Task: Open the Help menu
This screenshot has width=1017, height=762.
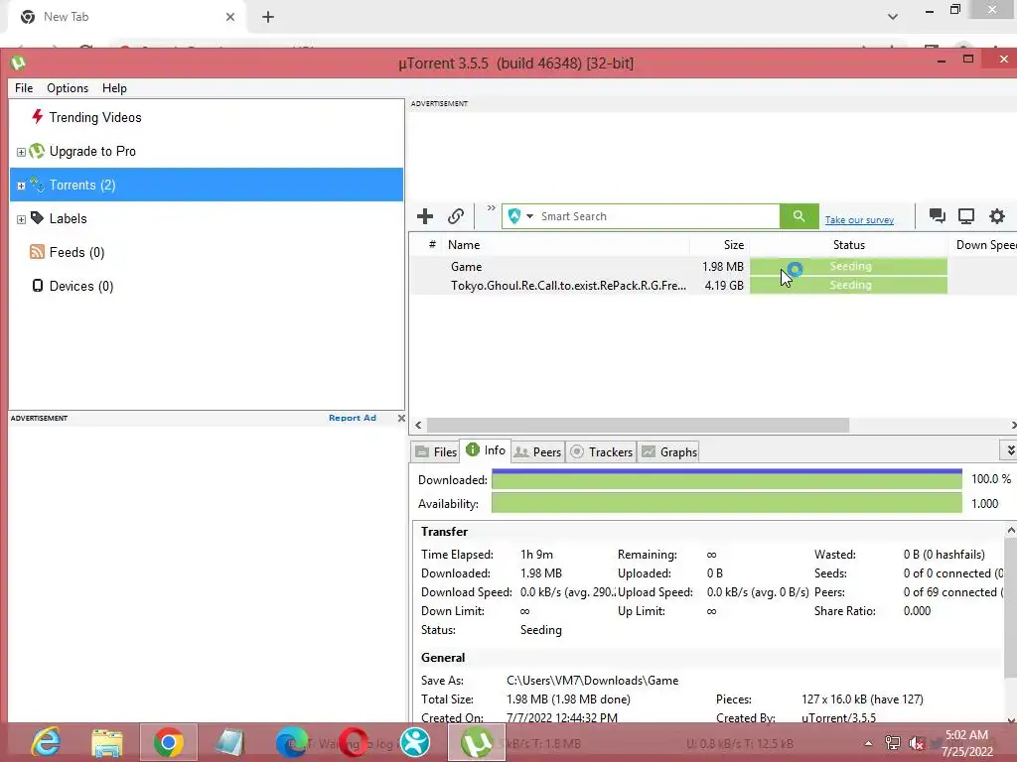Action: click(115, 88)
